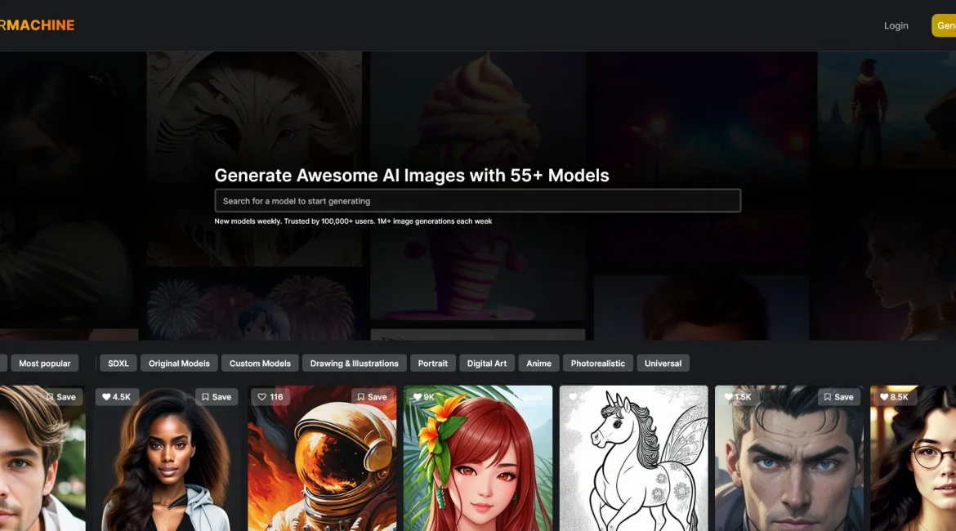Image resolution: width=956 pixels, height=531 pixels.
Task: Like the woman portrait with 4.5K hearts
Action: pyautogui.click(x=117, y=397)
